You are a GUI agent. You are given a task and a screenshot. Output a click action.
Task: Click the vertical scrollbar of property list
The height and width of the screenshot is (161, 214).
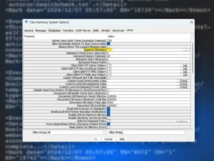(x=193, y=58)
